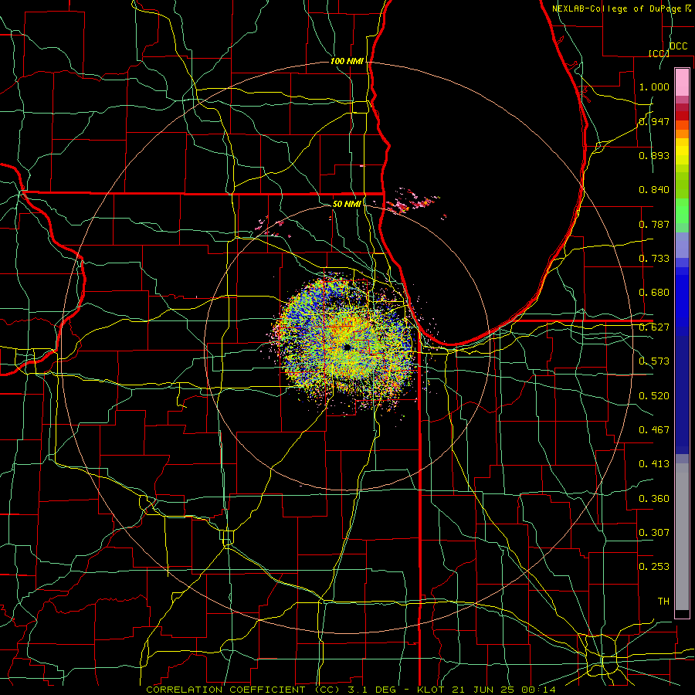Click the 0.573 scale value
This screenshot has height=695, width=695.
coord(654,361)
